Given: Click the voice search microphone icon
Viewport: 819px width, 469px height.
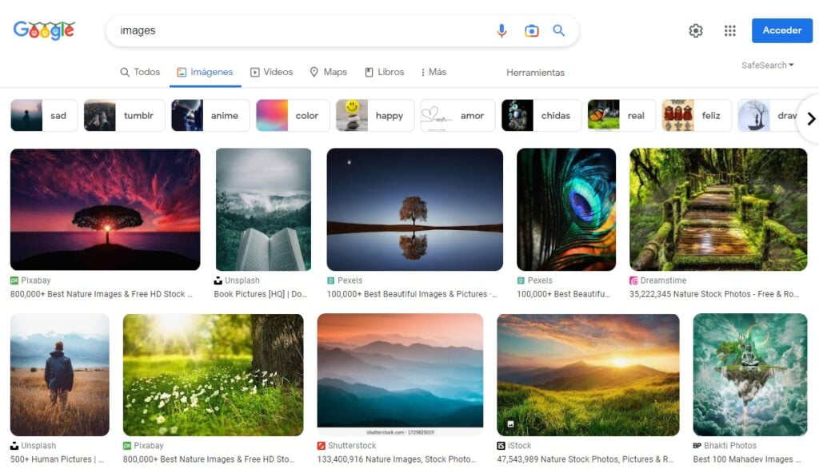Looking at the screenshot, I should tap(501, 30).
